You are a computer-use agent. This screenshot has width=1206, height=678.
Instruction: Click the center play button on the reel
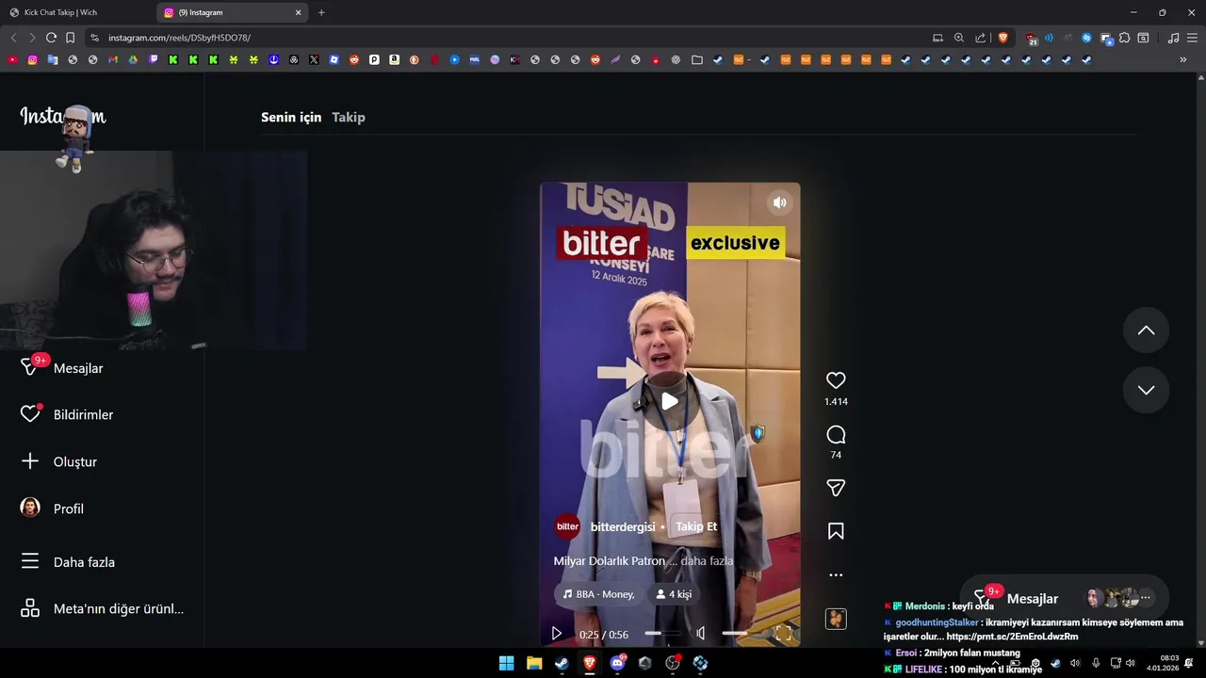(670, 401)
